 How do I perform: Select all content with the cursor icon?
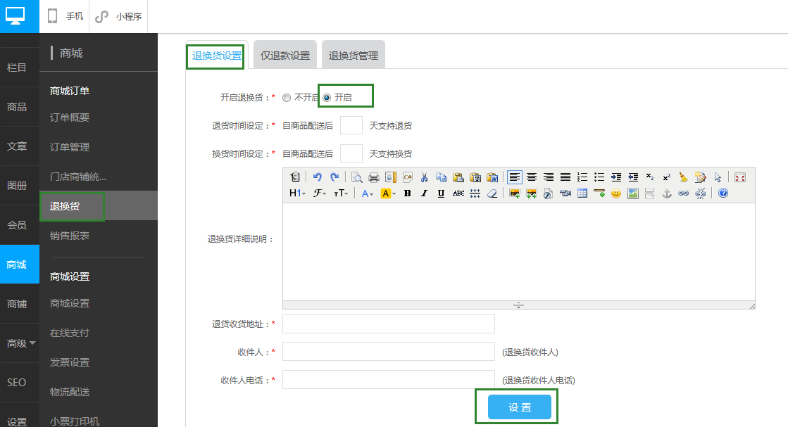718,177
